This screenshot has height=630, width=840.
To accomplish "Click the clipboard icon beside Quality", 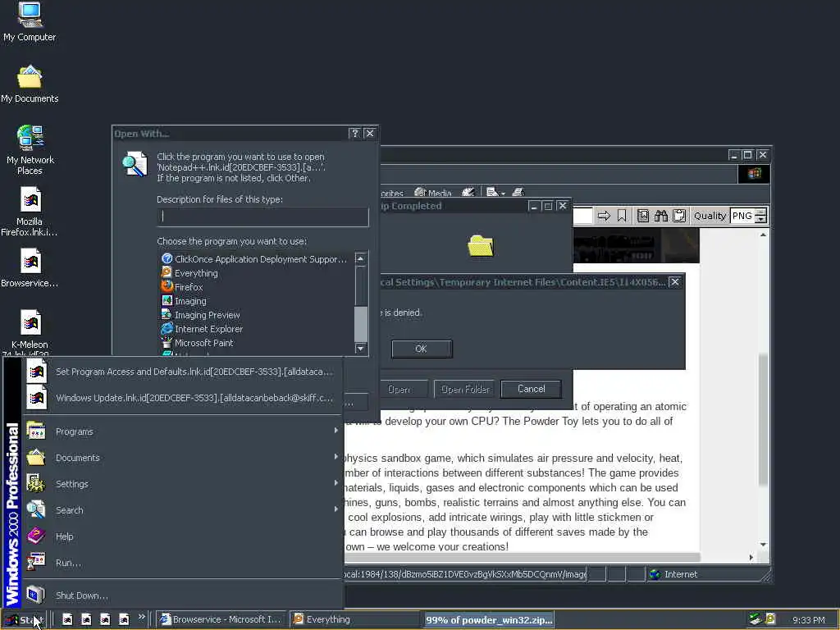I will click(679, 216).
